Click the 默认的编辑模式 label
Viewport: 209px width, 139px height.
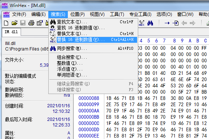20,76
